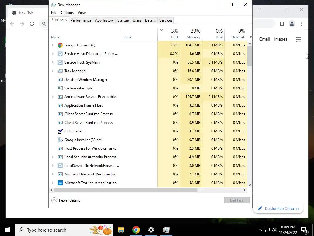Click the vertical scrollbar thumb

(x=250, y=56)
